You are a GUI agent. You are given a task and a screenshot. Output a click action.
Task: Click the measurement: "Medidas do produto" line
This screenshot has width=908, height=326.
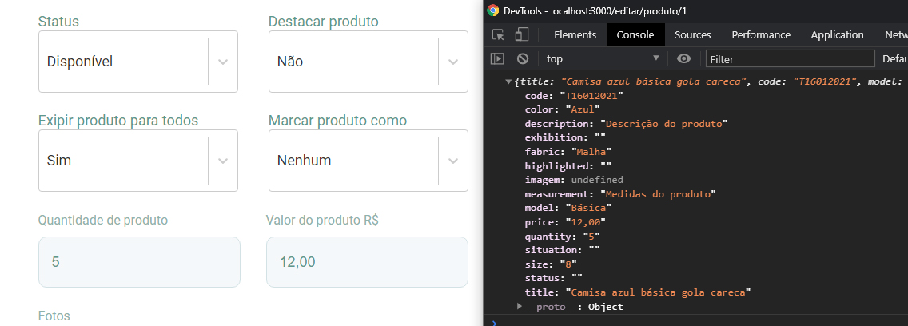[x=620, y=194]
